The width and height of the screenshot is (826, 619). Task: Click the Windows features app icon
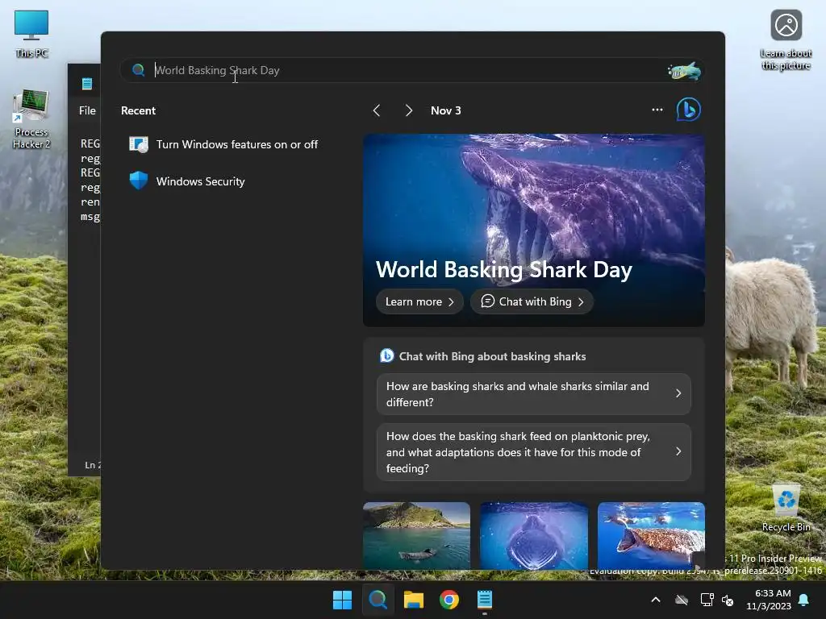pyautogui.click(x=139, y=144)
